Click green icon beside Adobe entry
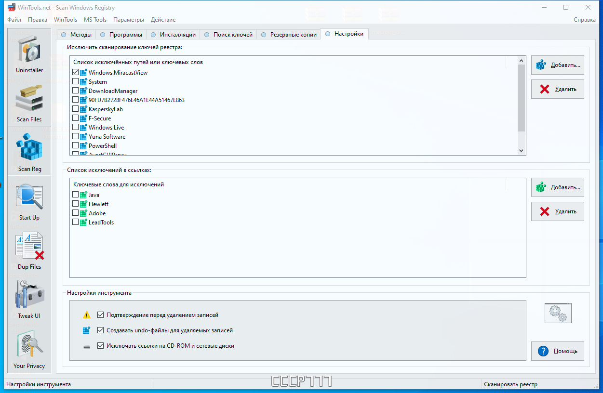Image resolution: width=603 pixels, height=393 pixels. (83, 213)
